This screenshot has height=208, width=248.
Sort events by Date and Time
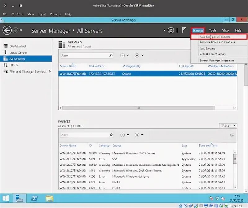point(208,145)
